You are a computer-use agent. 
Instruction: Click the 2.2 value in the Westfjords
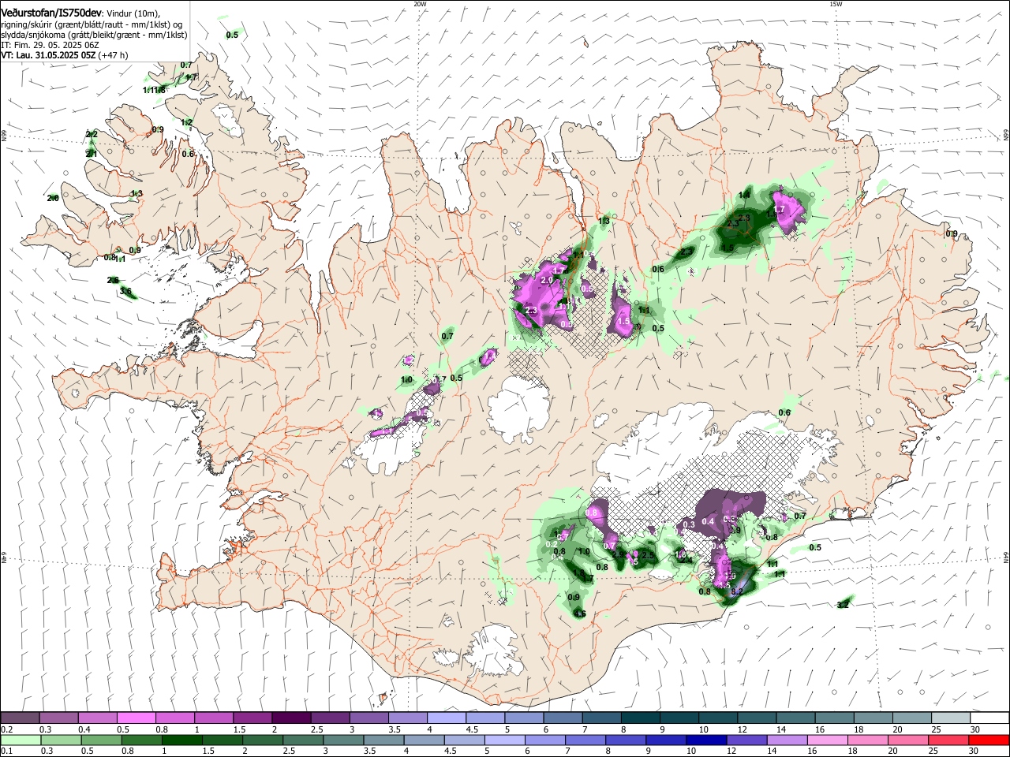pos(92,135)
